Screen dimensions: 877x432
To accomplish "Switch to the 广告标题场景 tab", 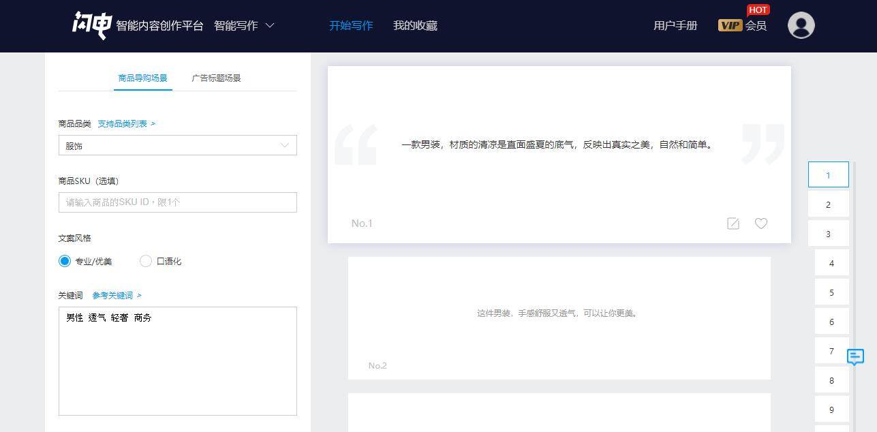I will point(216,78).
